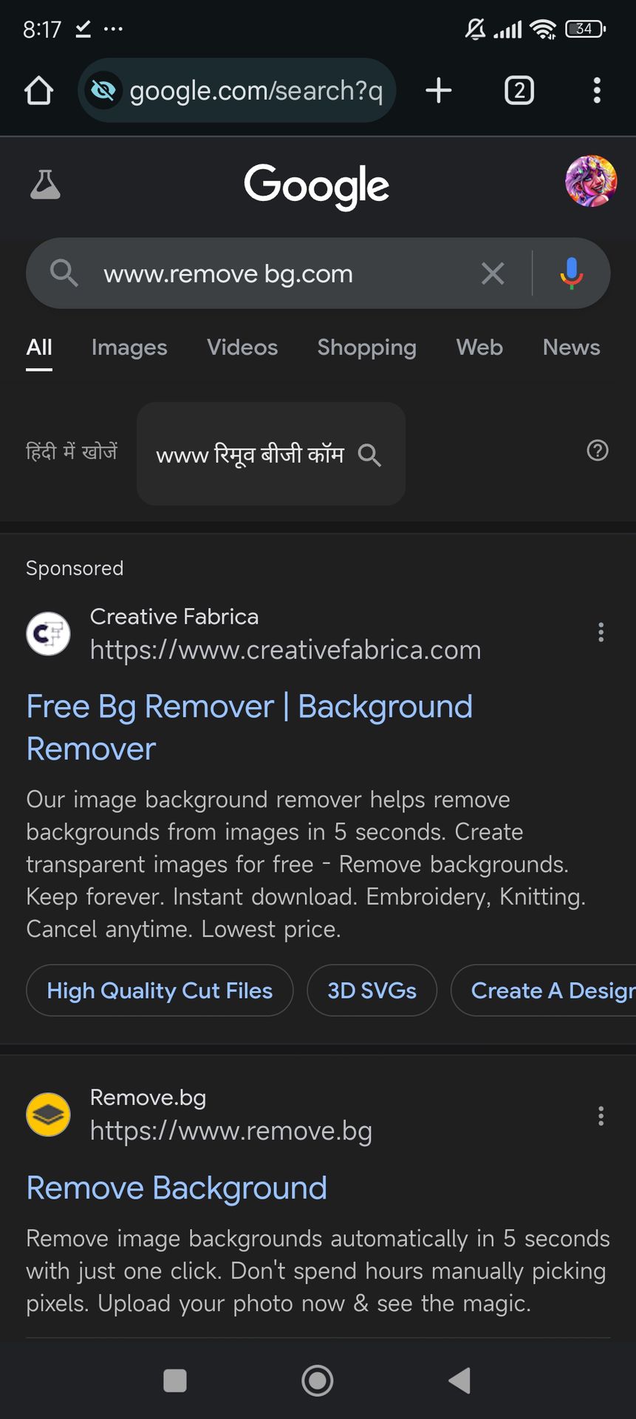The height and width of the screenshot is (1419, 636).
Task: Tap the 'Remove.bg' site name
Action: tap(148, 1098)
